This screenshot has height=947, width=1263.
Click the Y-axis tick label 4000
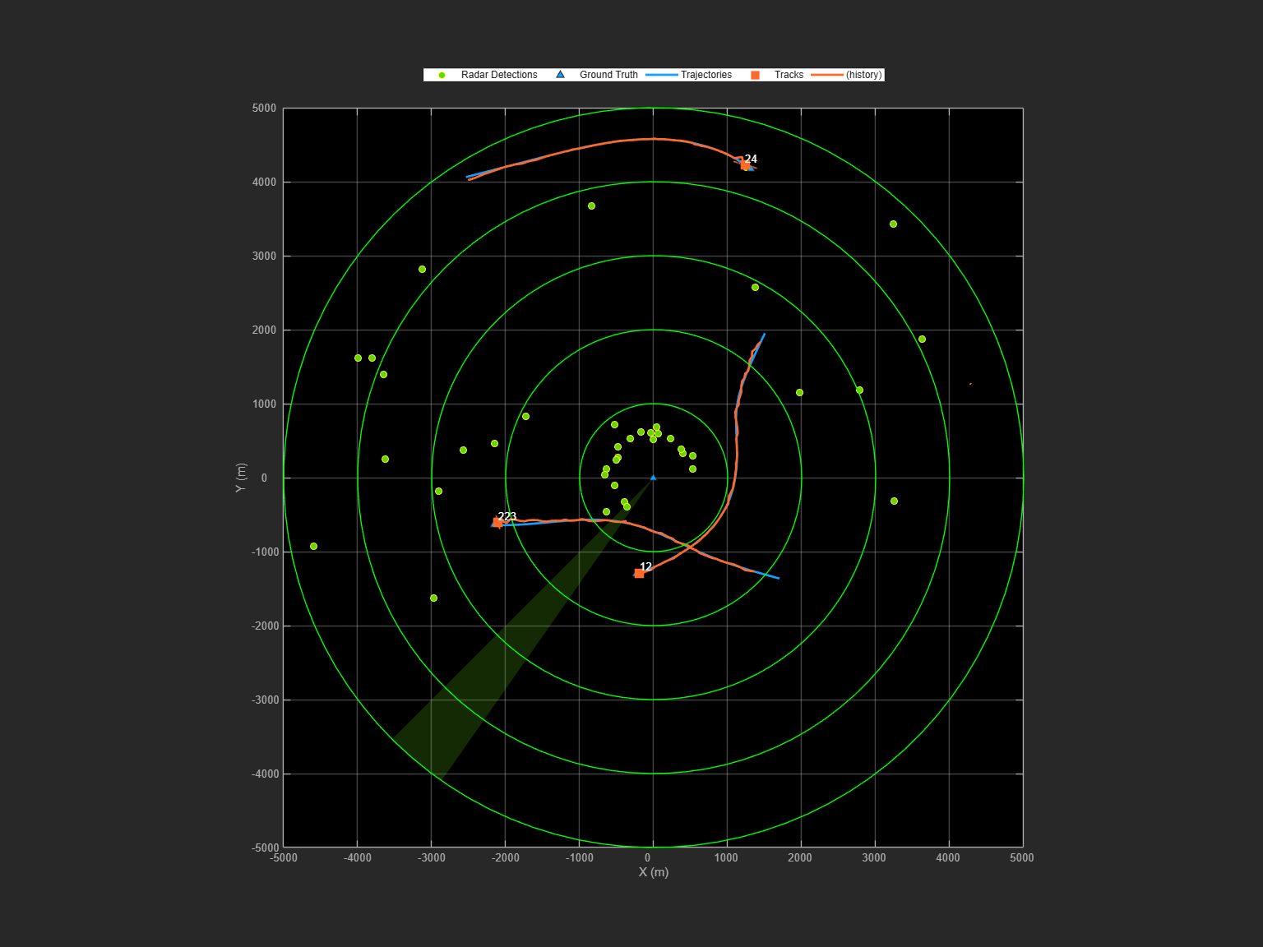265,182
